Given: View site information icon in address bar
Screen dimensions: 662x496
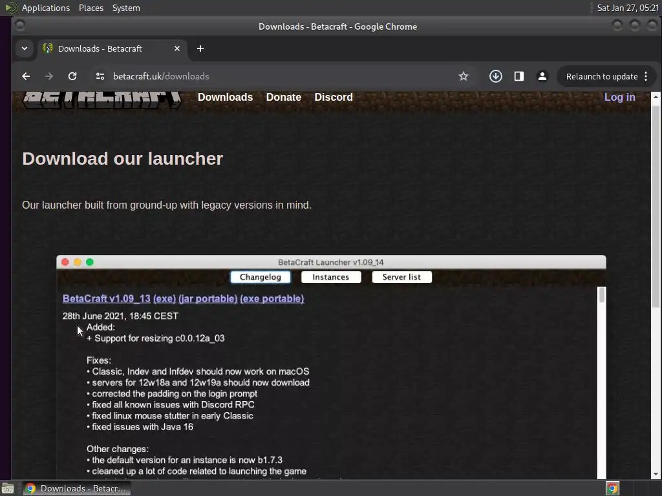Looking at the screenshot, I should (x=100, y=76).
